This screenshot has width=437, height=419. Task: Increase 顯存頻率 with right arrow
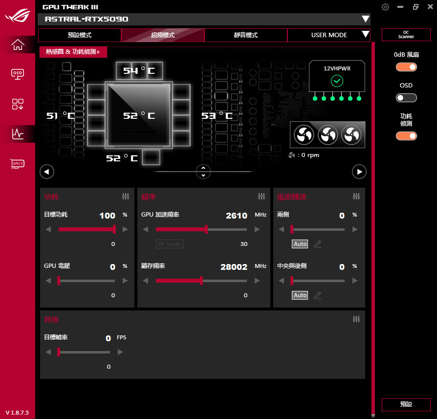(x=257, y=281)
